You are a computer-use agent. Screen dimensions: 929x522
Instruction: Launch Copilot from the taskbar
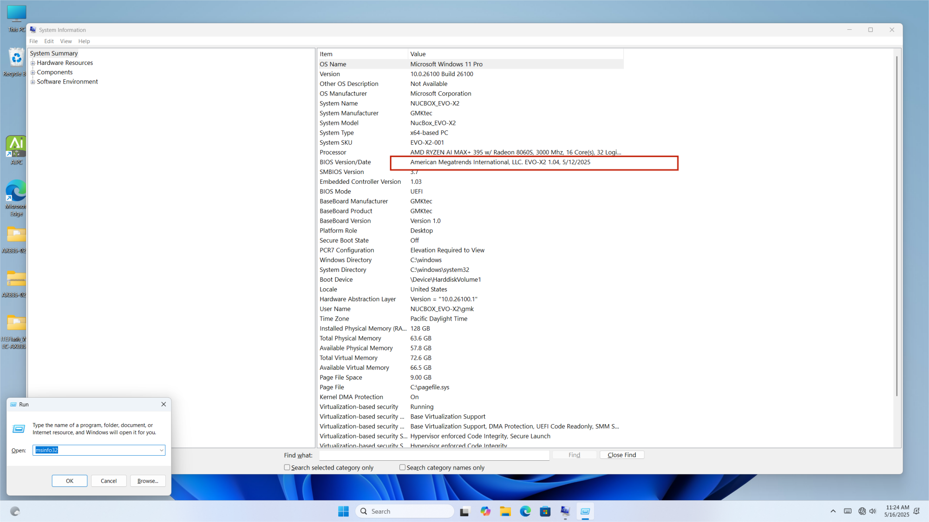(x=485, y=511)
